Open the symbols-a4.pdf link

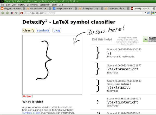point(31,113)
